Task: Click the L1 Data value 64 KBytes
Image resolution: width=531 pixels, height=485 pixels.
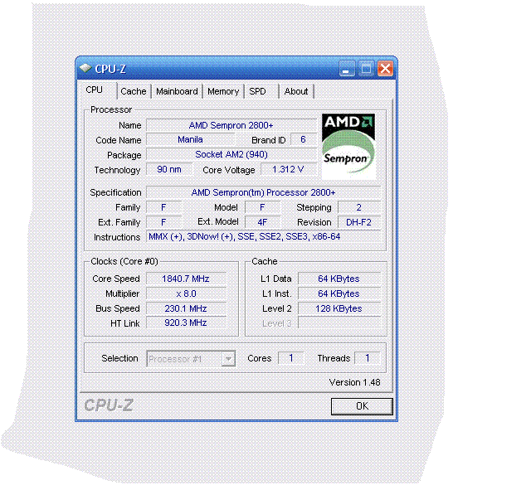Action: click(339, 279)
